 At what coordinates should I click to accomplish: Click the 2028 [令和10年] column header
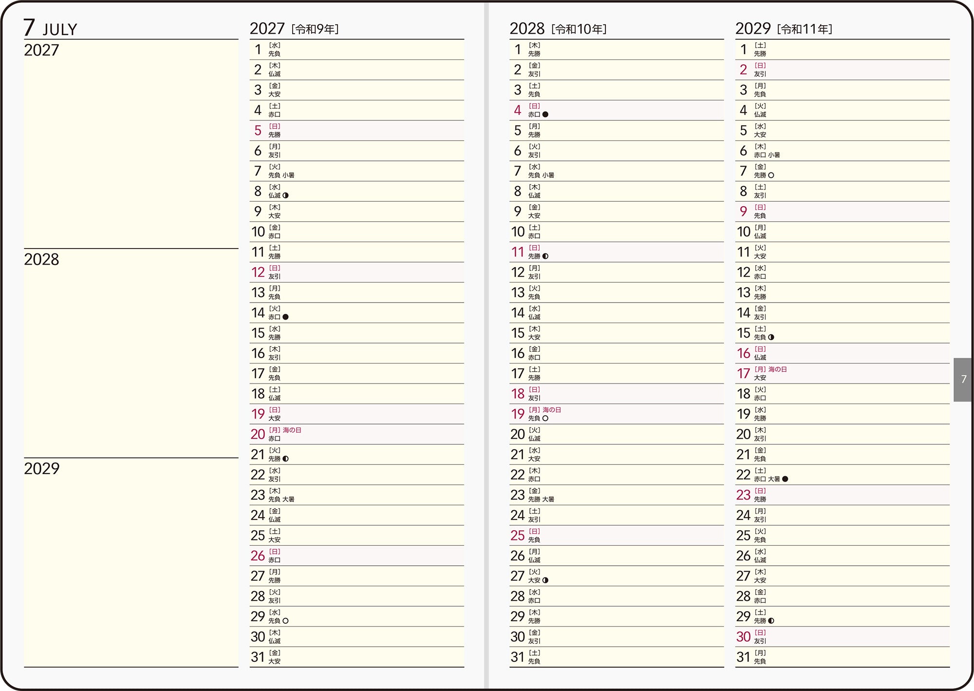558,29
